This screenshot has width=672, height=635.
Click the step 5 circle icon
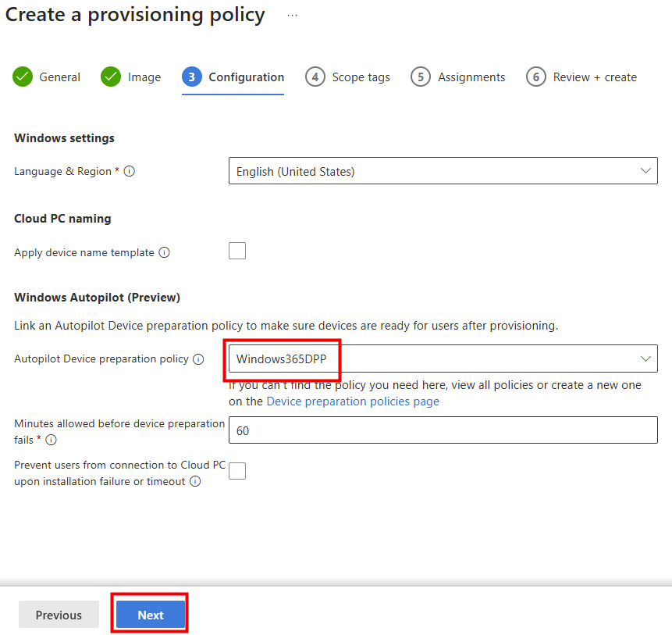[x=421, y=77]
